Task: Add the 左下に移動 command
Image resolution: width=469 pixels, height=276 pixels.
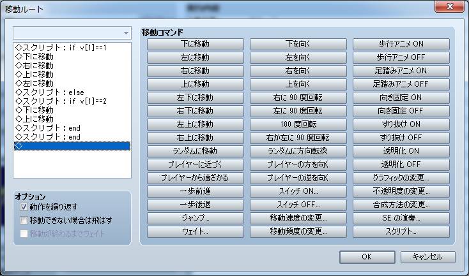Action: (196, 98)
